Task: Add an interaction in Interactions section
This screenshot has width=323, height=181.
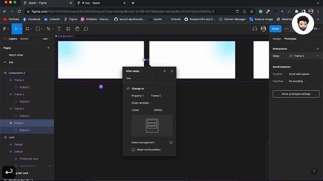Action: (317, 49)
